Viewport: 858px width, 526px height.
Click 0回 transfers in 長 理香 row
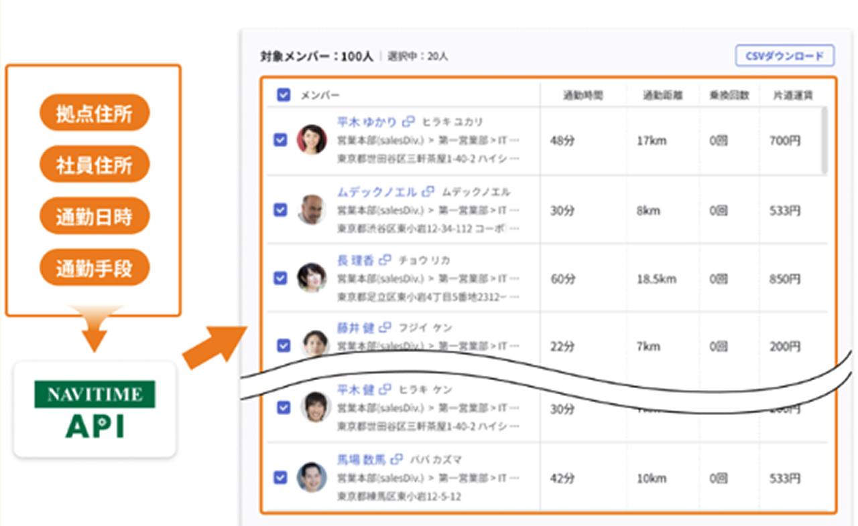(x=719, y=278)
